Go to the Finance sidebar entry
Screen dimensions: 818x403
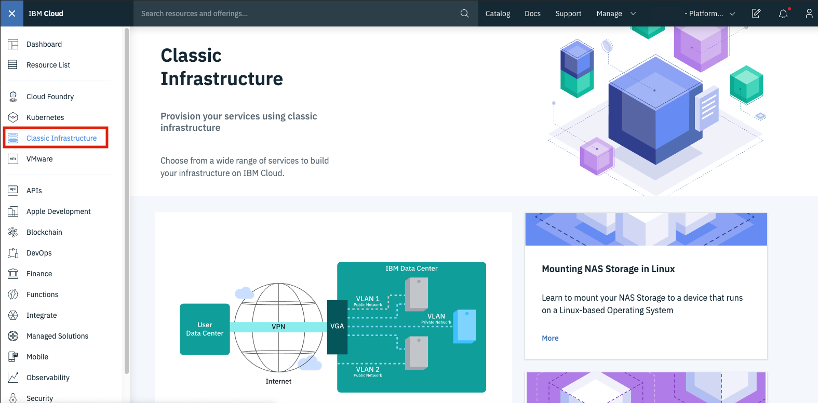coord(39,274)
